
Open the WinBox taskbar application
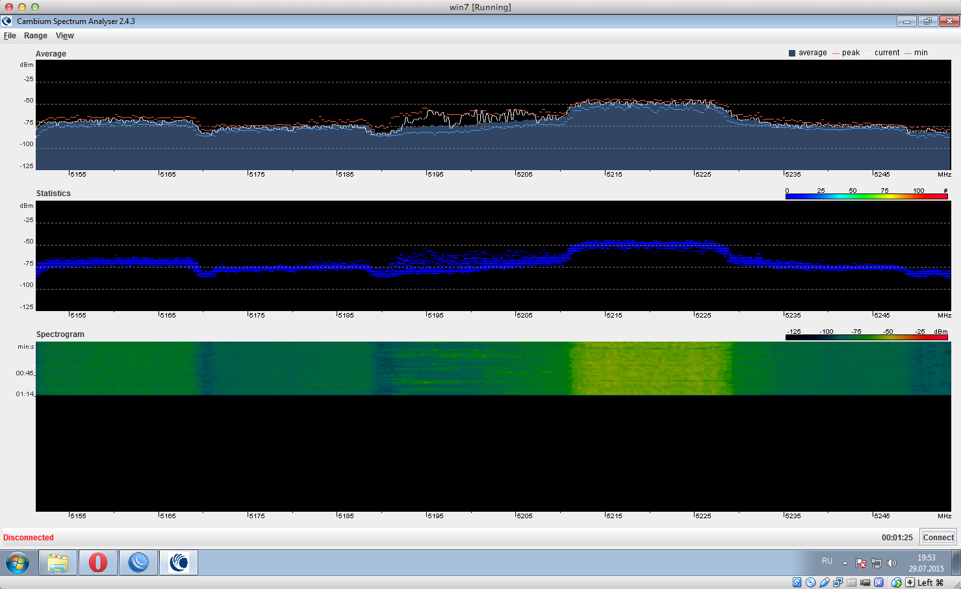pos(138,562)
